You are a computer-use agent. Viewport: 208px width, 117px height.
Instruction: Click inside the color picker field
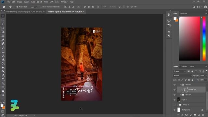click(189, 39)
